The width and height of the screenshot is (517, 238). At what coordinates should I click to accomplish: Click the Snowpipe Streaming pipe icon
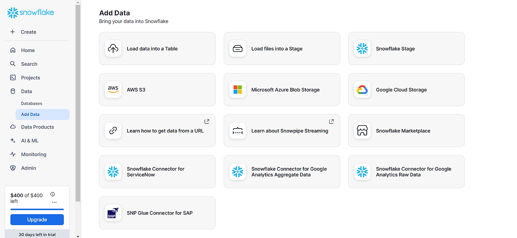[x=237, y=131]
